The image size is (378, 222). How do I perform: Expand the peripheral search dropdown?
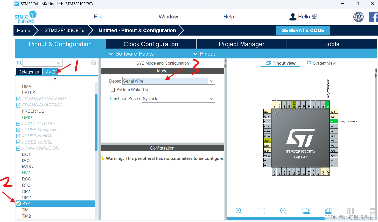[59, 63]
